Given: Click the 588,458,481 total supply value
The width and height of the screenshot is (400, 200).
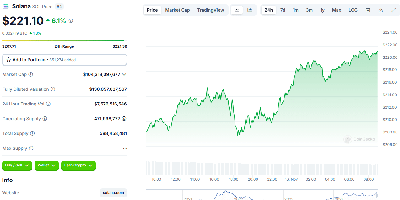Looking at the screenshot, I should [x=113, y=133].
